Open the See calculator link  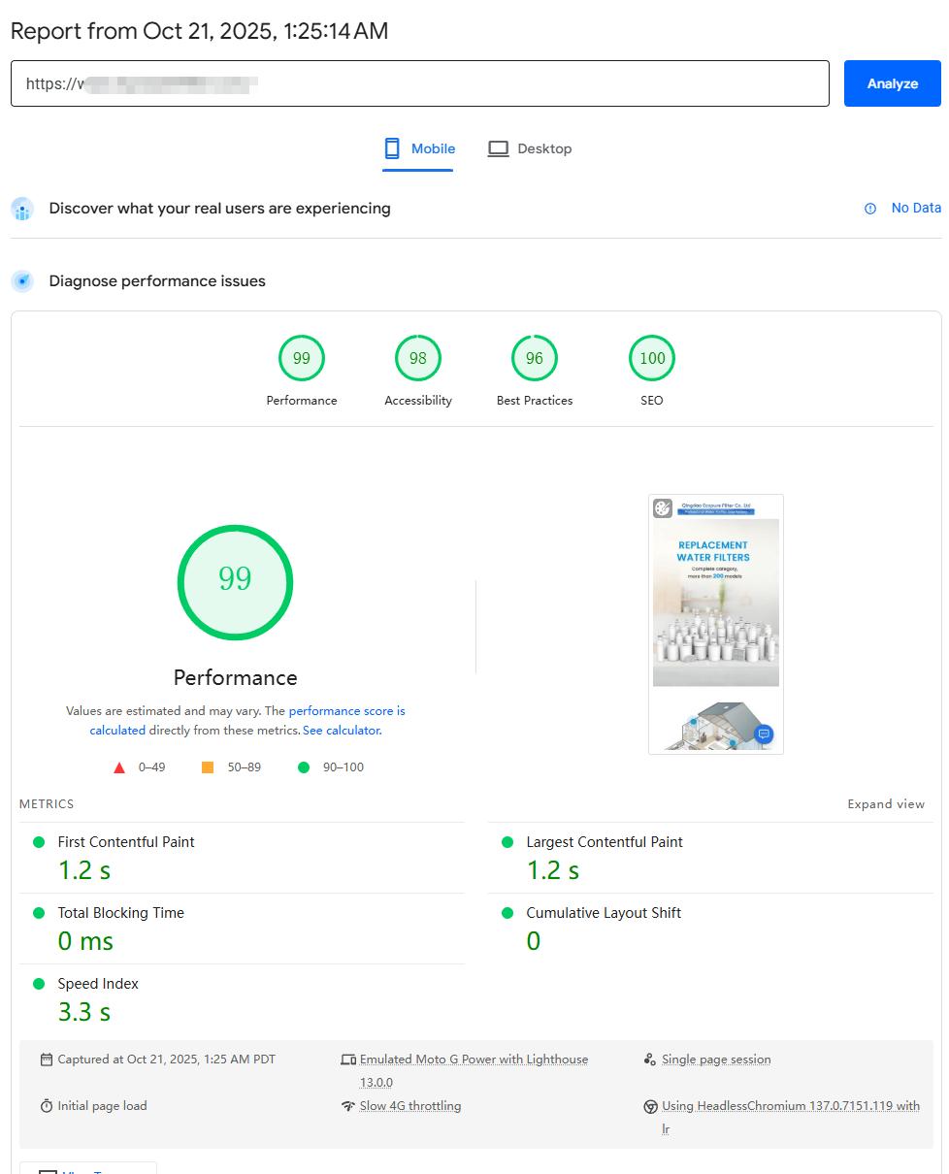point(342,731)
